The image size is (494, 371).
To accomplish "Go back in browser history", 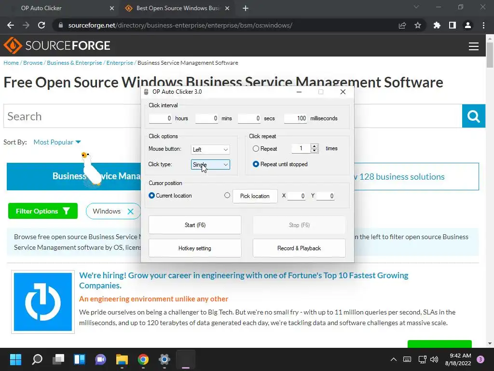I will click(x=11, y=25).
